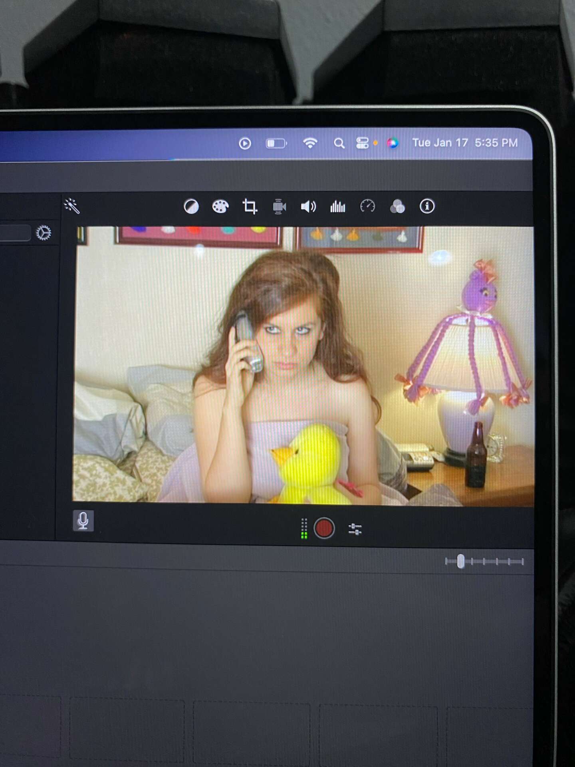Open the Color Balance controls
The width and height of the screenshot is (575, 767).
point(191,207)
